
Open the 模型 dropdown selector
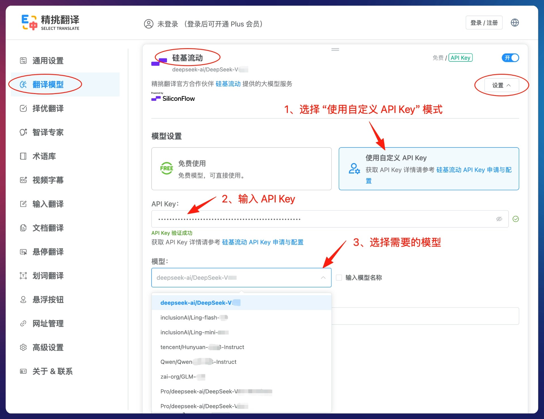(x=241, y=278)
